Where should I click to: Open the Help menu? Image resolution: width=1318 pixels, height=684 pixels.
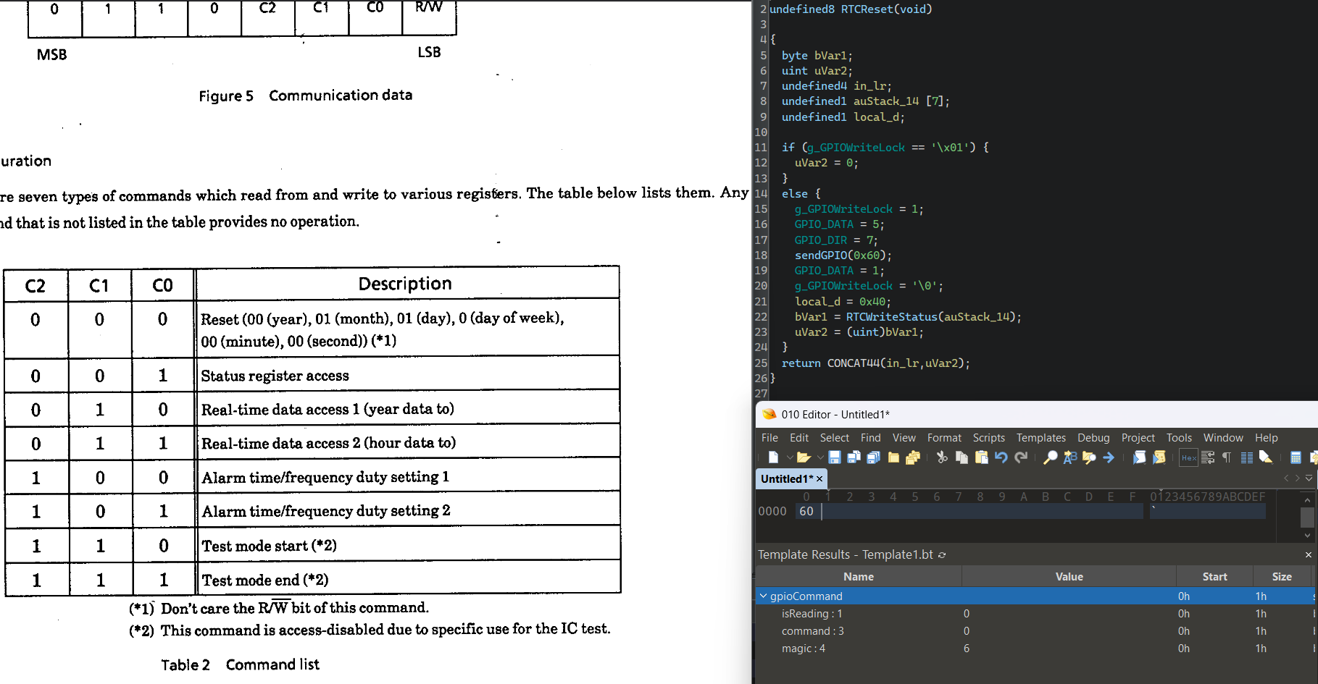[1267, 437]
